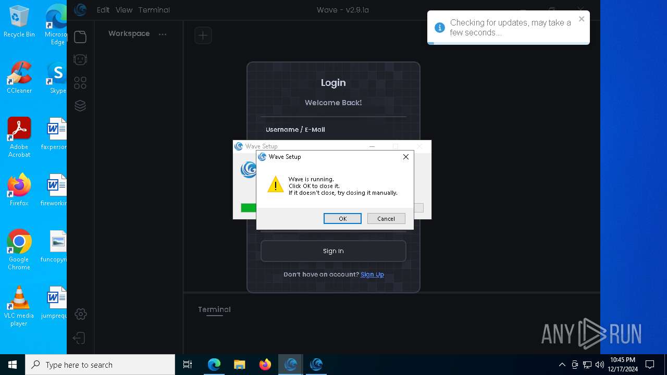Open the Terminal menu in Wave

pyautogui.click(x=154, y=10)
